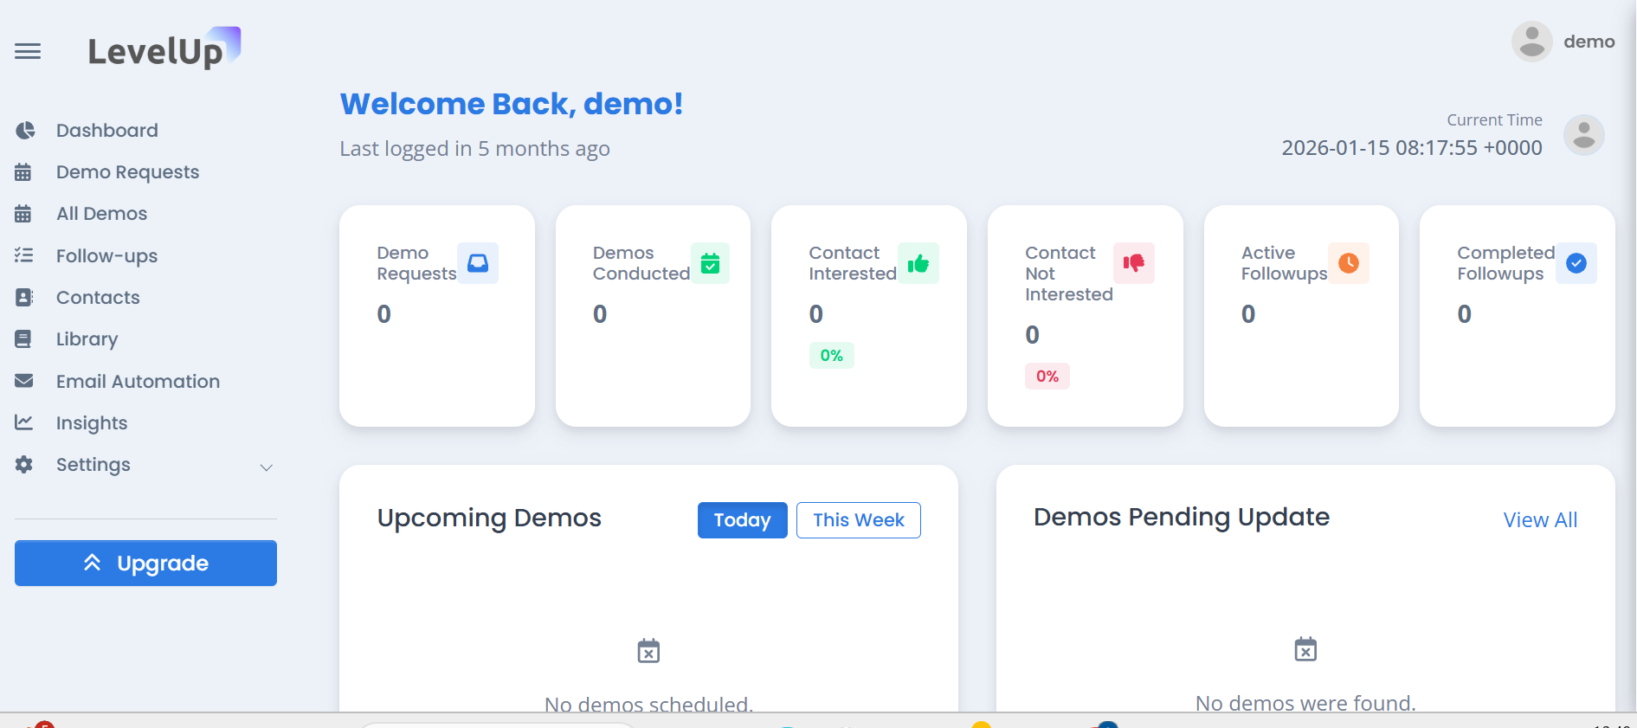This screenshot has width=1637, height=728.
Task: Go to All Demos page
Action: (101, 214)
